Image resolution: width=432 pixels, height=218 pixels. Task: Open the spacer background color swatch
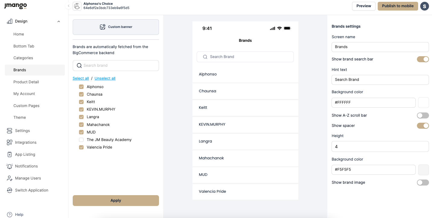click(x=423, y=170)
